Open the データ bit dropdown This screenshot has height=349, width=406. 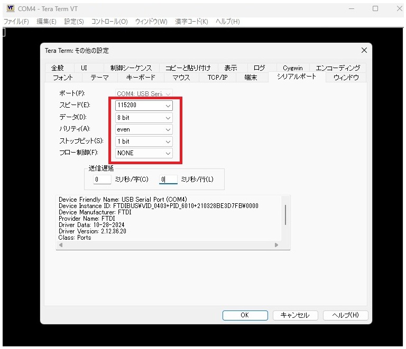144,118
